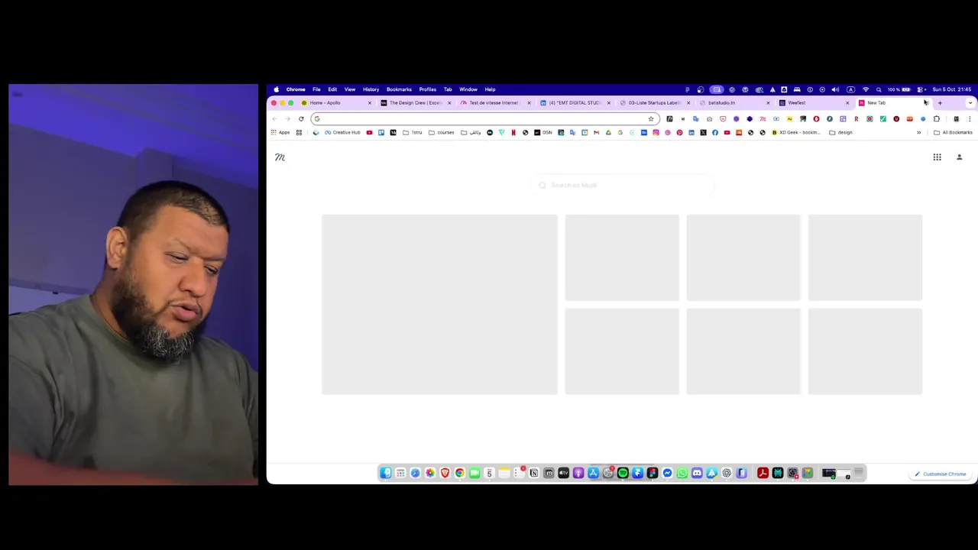
Task: Open the OSN bookmark
Action: [x=543, y=132]
